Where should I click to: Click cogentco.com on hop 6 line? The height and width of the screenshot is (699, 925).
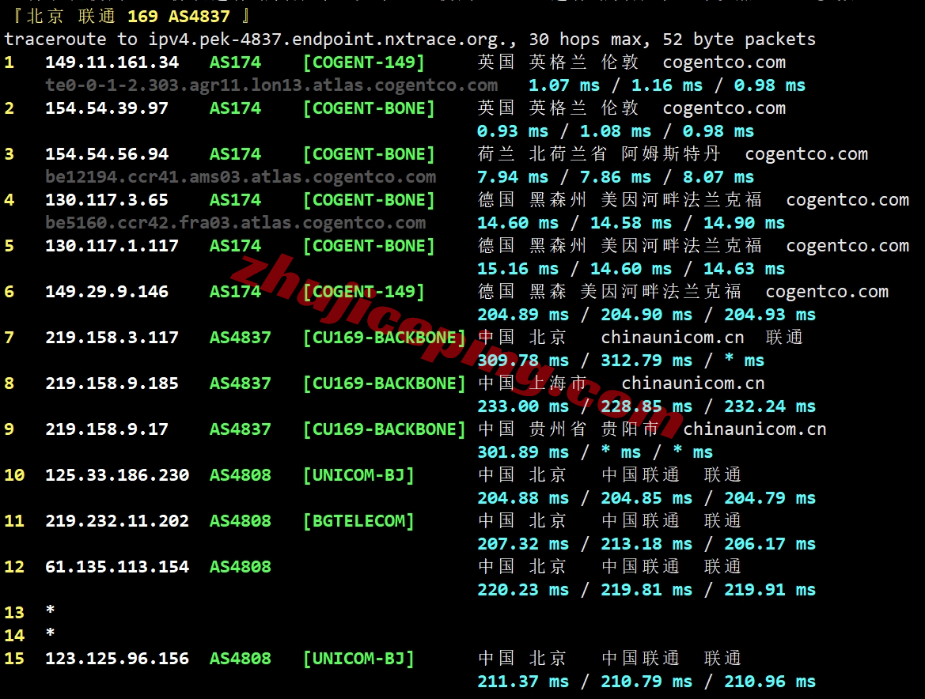[827, 292]
